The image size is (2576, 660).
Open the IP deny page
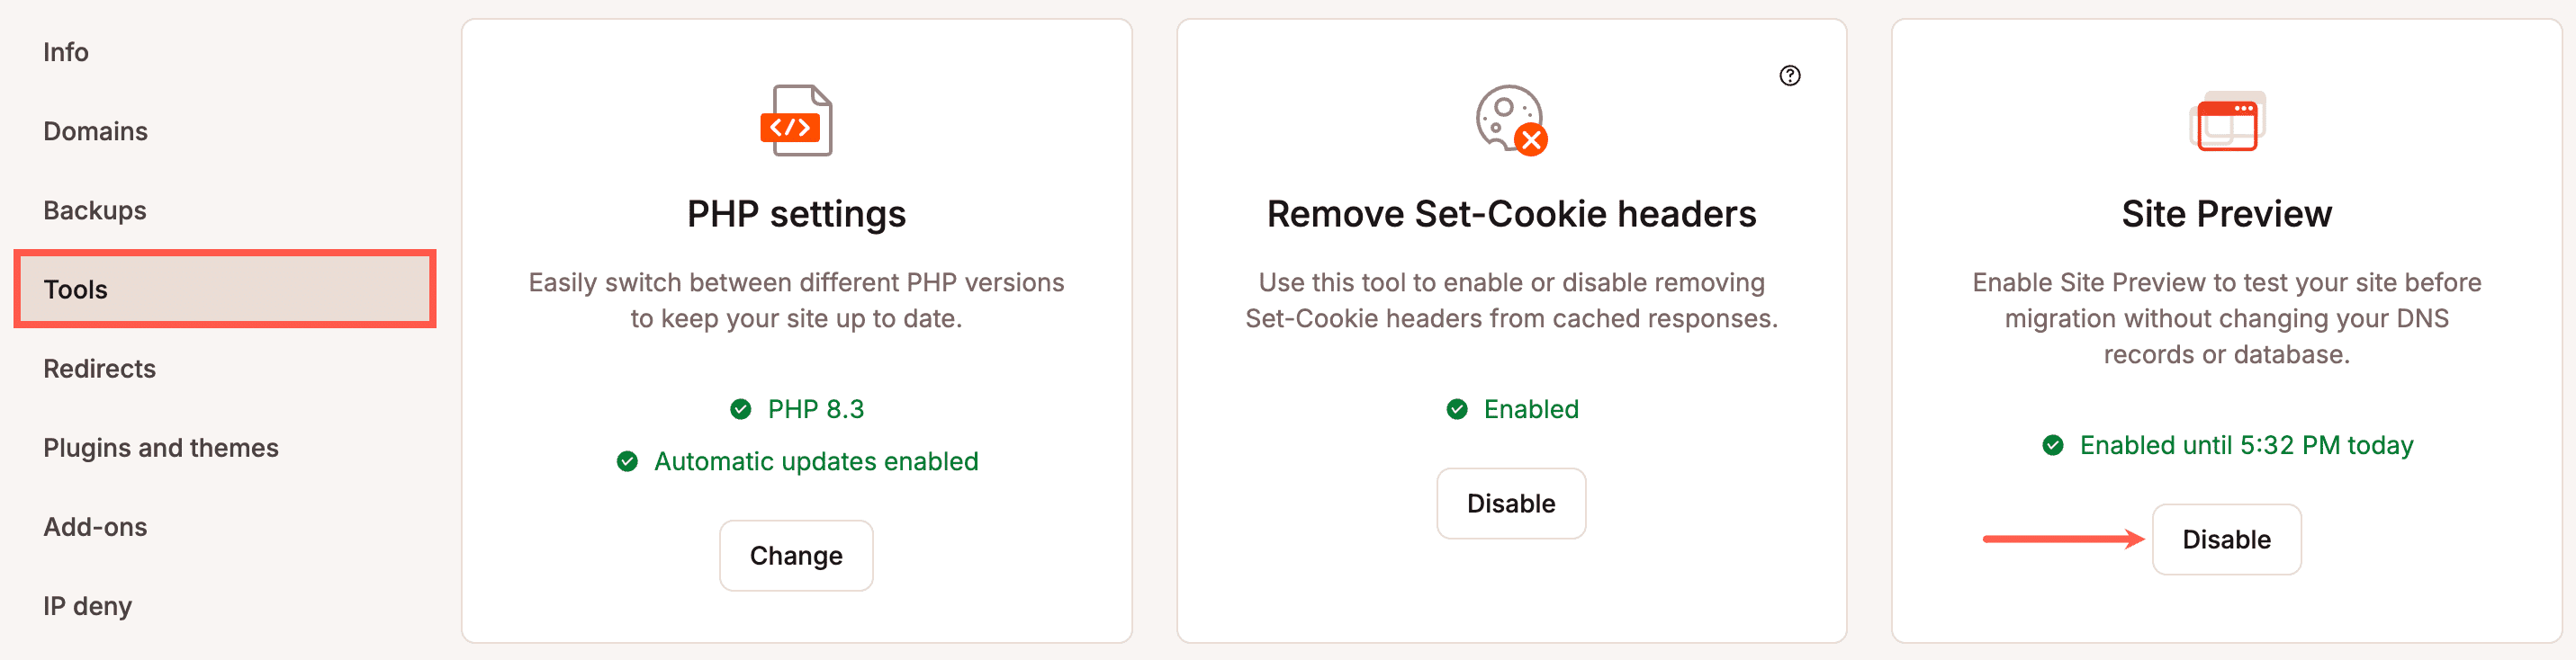tap(87, 605)
